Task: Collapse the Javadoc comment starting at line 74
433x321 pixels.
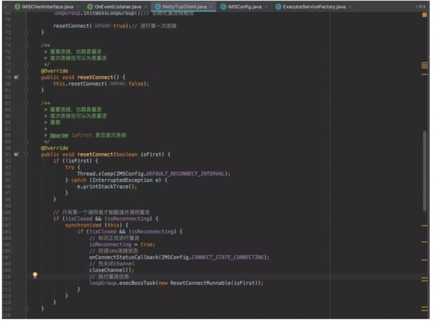Action: pyautogui.click(x=26, y=45)
